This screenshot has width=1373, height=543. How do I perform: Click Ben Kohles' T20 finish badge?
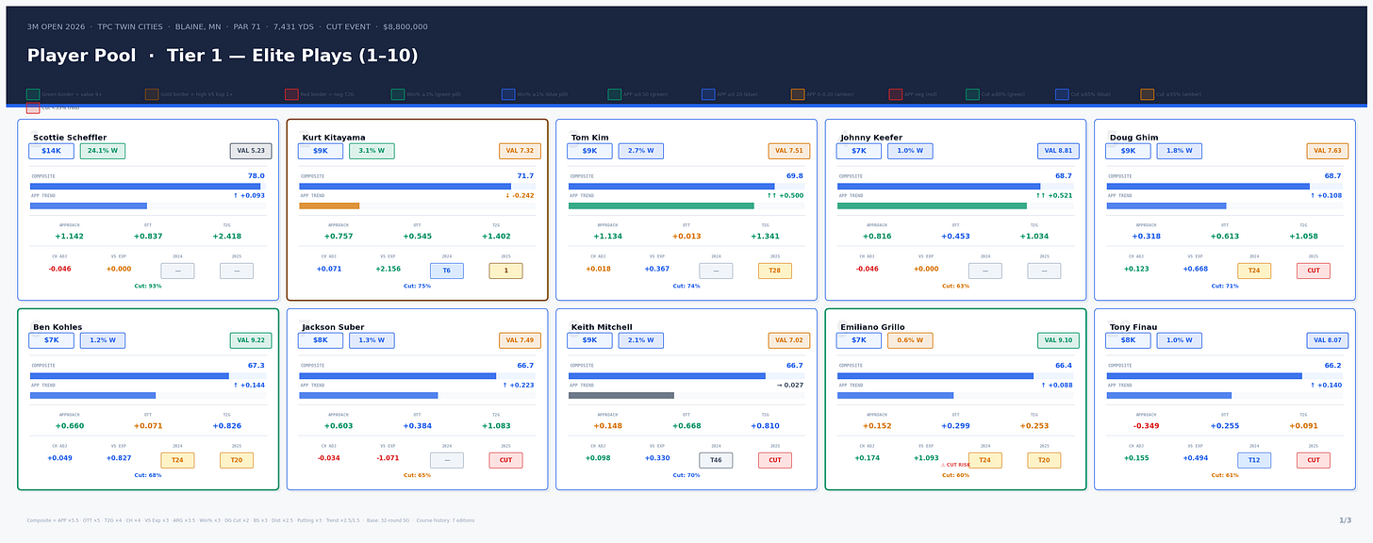point(237,460)
